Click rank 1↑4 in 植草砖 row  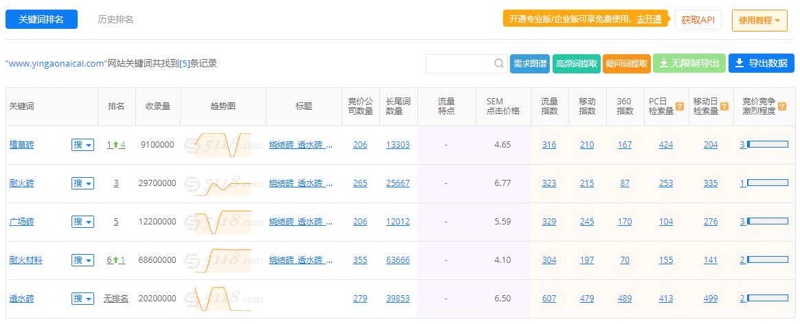[x=116, y=145]
